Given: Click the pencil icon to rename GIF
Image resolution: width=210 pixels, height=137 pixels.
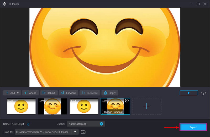Looking at the screenshot, I should click(28, 124).
